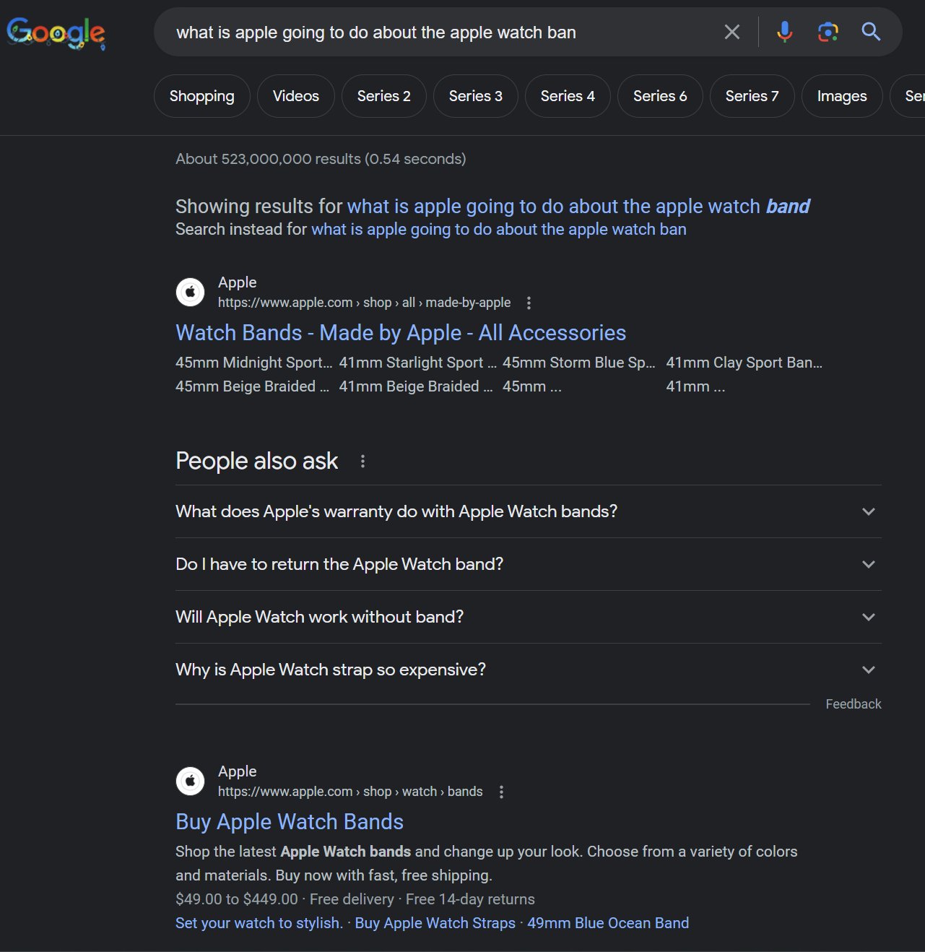Viewport: 925px width, 952px height.
Task: Click the made-by-apple URL breadcrumb
Action: click(365, 303)
